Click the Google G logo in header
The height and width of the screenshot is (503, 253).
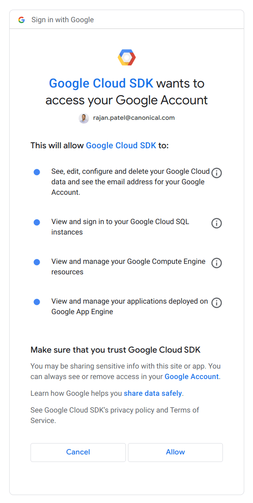[21, 20]
